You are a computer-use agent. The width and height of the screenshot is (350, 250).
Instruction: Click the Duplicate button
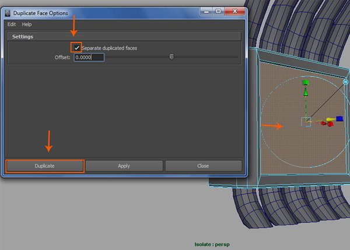pos(45,166)
